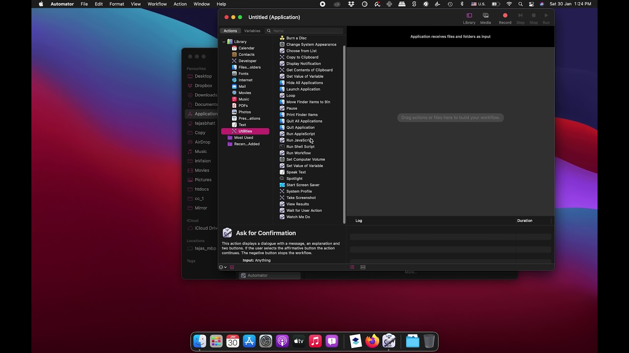Click the action Name search field
The image size is (629, 353).
304,31
